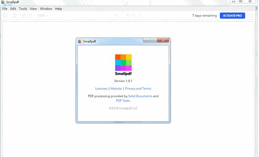The height and width of the screenshot is (157, 259).
Task: Open the 100% zoom level dropdown
Action: pyautogui.click(x=43, y=16)
